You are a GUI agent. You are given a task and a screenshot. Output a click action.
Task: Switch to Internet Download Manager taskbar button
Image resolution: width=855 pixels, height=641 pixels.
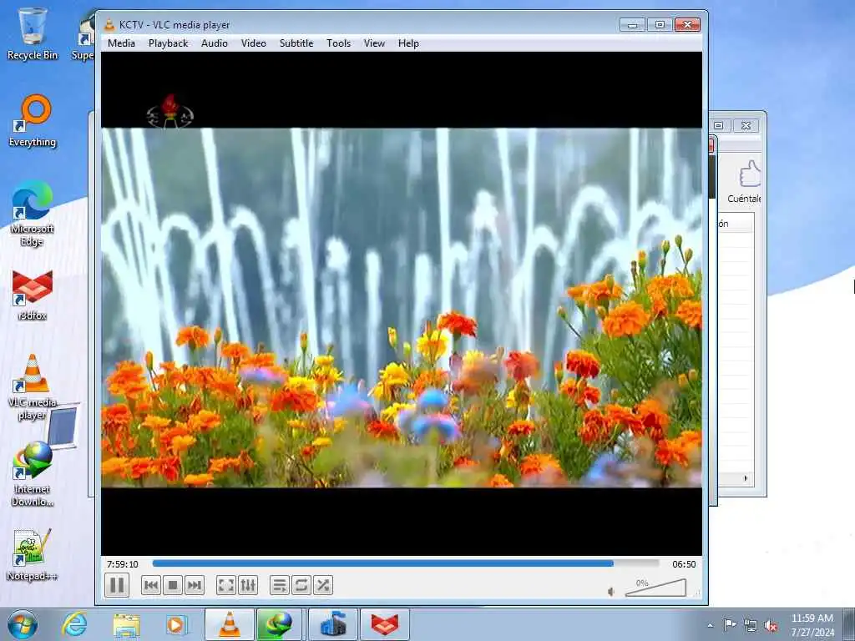tap(280, 624)
